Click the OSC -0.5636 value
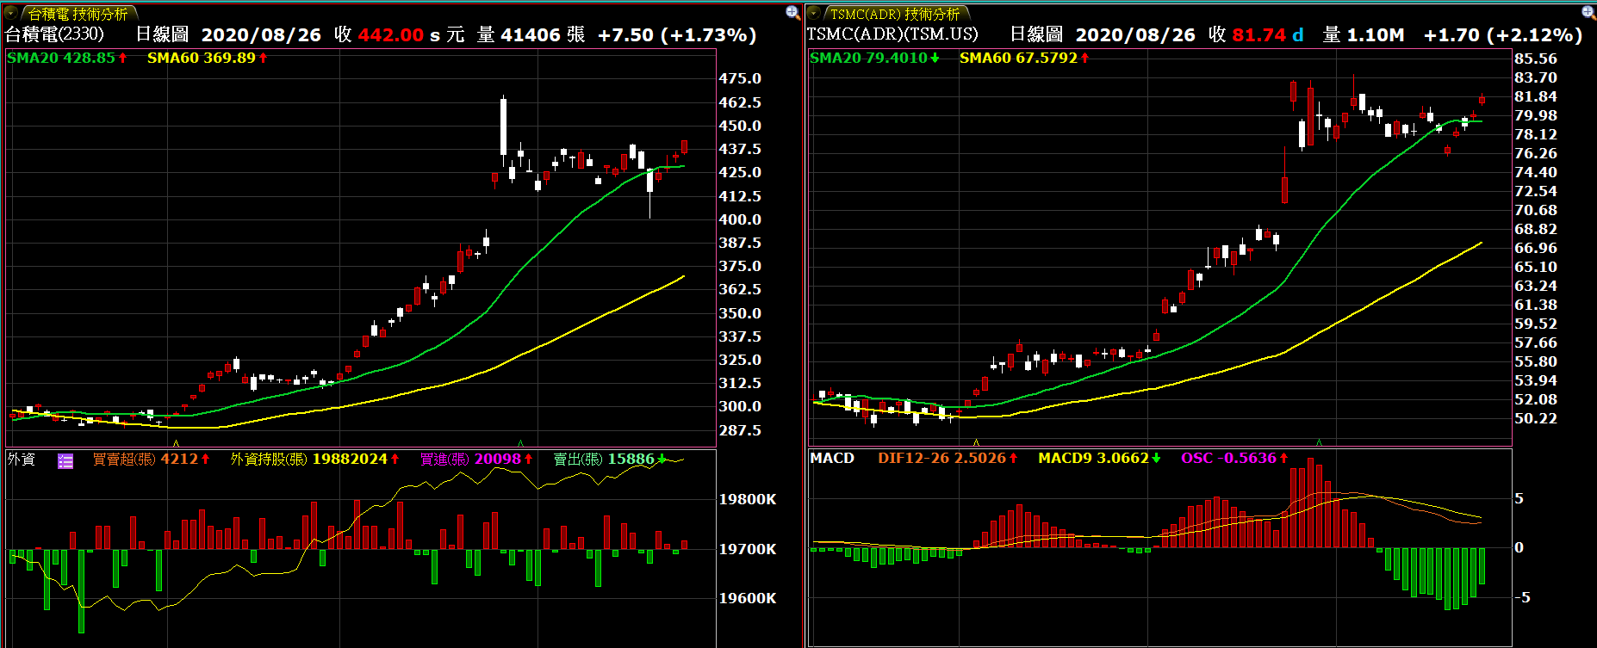 (x=1234, y=458)
